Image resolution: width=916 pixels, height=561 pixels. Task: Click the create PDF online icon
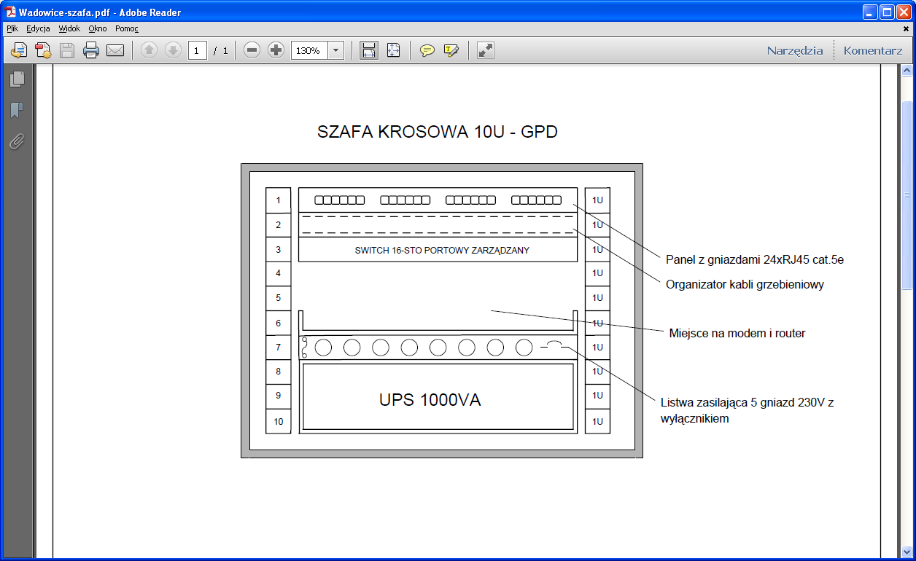tap(19, 50)
